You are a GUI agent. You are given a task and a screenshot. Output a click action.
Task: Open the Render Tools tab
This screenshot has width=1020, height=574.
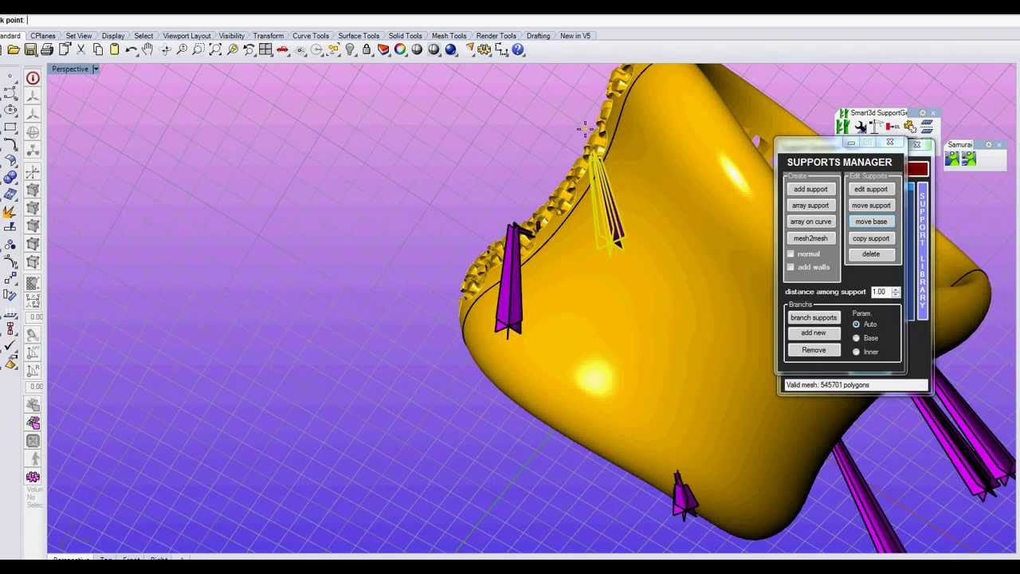click(x=496, y=36)
